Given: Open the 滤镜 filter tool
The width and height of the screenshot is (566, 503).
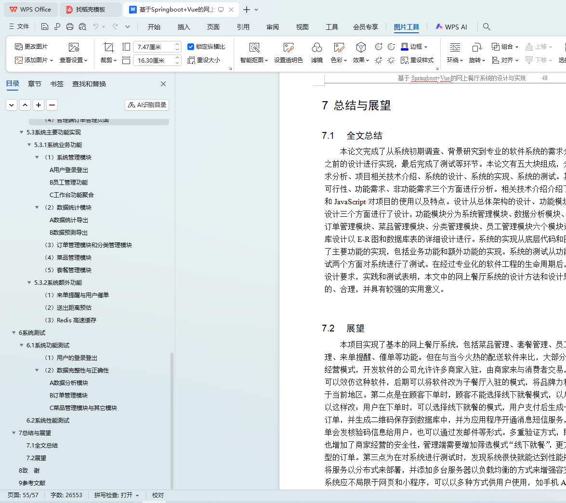Looking at the screenshot, I should click(x=316, y=53).
